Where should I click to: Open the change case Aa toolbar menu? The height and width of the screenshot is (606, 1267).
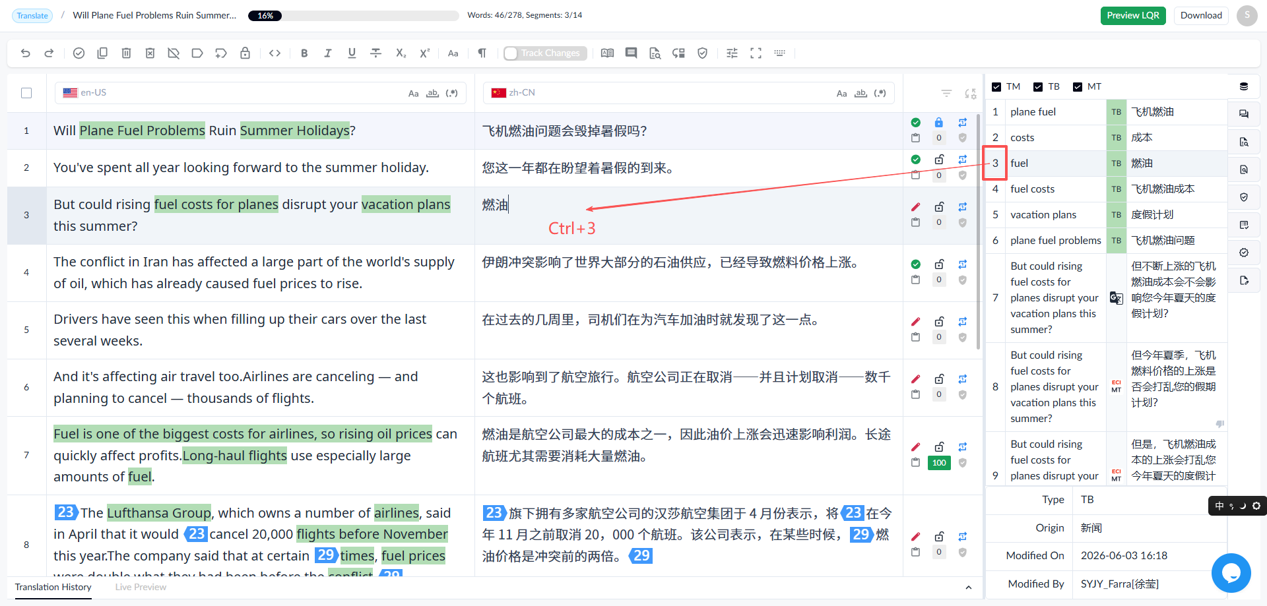pyautogui.click(x=453, y=53)
